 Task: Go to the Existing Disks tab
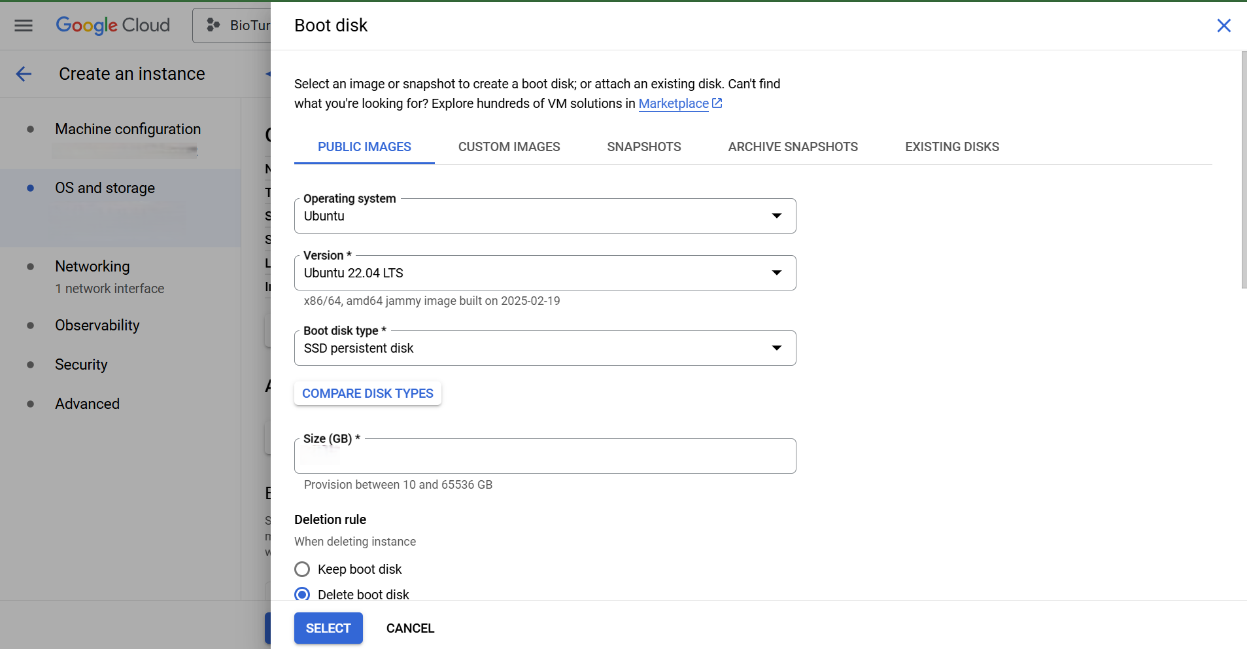tap(951, 147)
